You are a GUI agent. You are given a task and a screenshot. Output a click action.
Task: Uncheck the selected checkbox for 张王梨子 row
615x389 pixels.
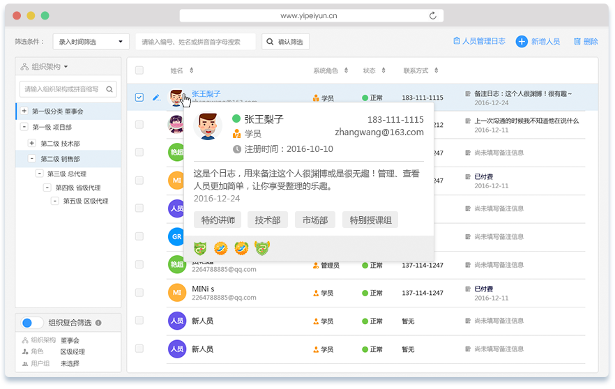(139, 97)
